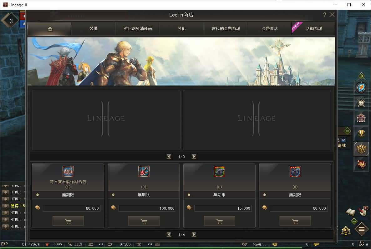Click the lightning energy icon on right sidebar
Image resolution: width=371 pixels, height=249 pixels.
(361, 88)
